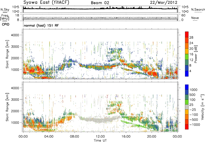
Task: Click the 'CPID' label
Action: click(x=6, y=24)
